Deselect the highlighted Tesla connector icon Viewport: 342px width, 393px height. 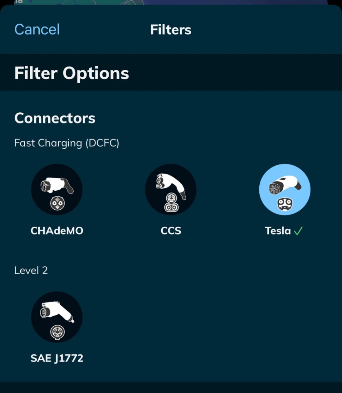[x=285, y=190]
